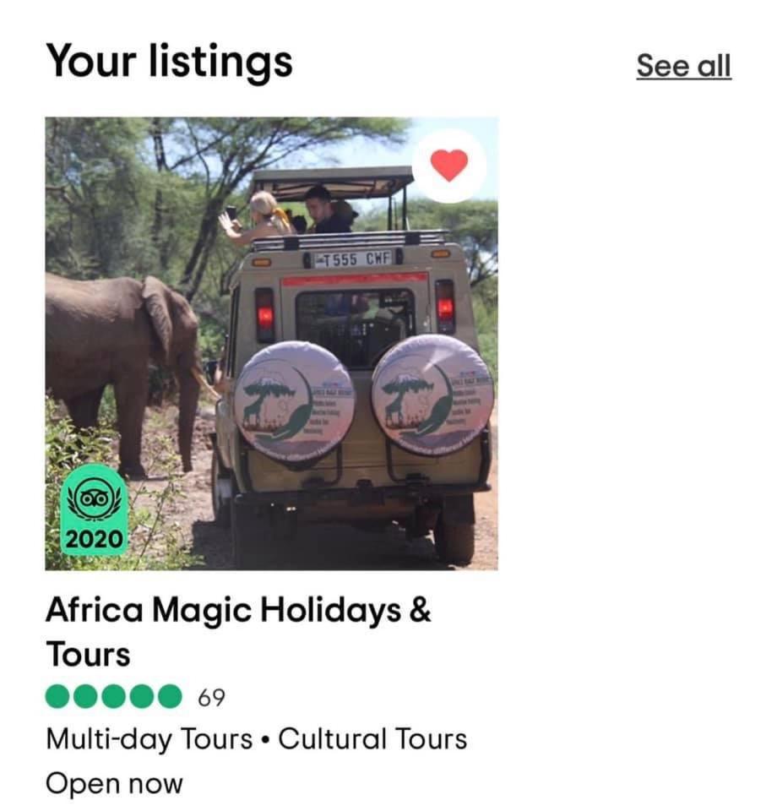The image size is (777, 811).
Task: Open Africa Magic Holidays & Tours listing title
Action: 238,611
